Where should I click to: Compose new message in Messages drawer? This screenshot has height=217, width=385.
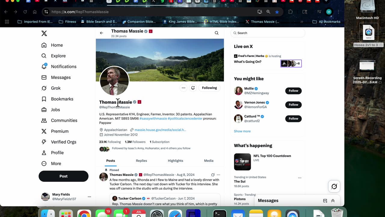(325, 201)
